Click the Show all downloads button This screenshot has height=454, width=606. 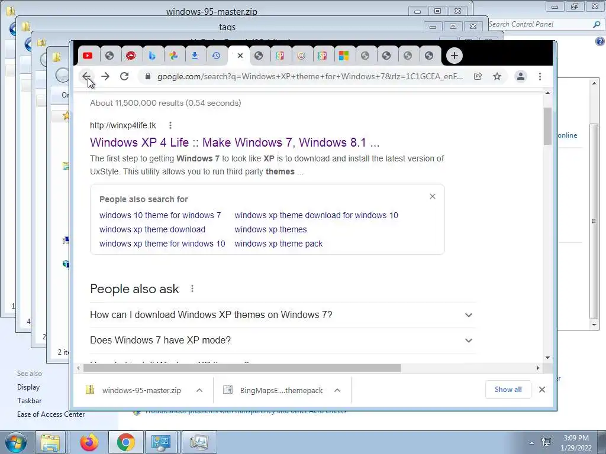tap(508, 390)
